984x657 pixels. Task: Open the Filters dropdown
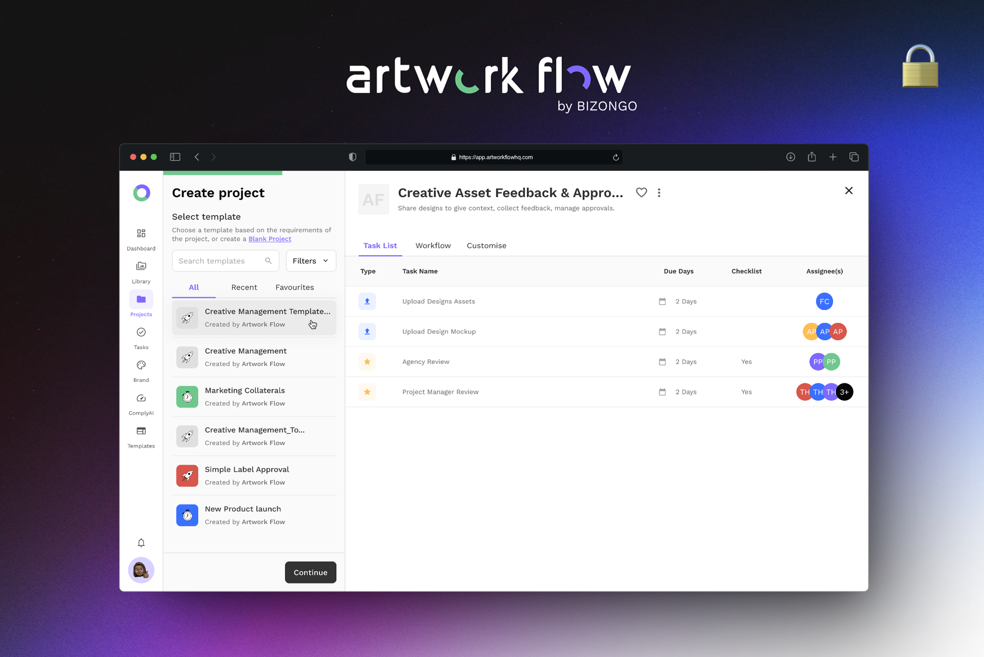point(311,261)
